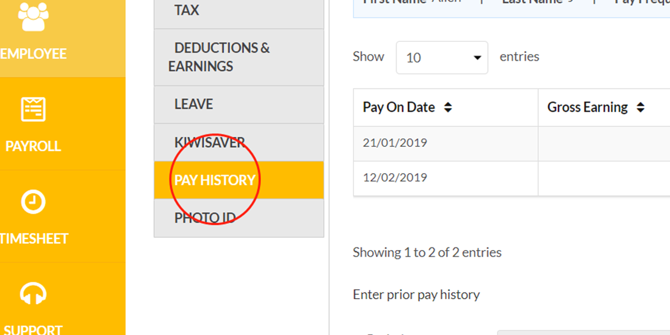
Task: Open Deductions & Earnings tab
Action: 239,57
